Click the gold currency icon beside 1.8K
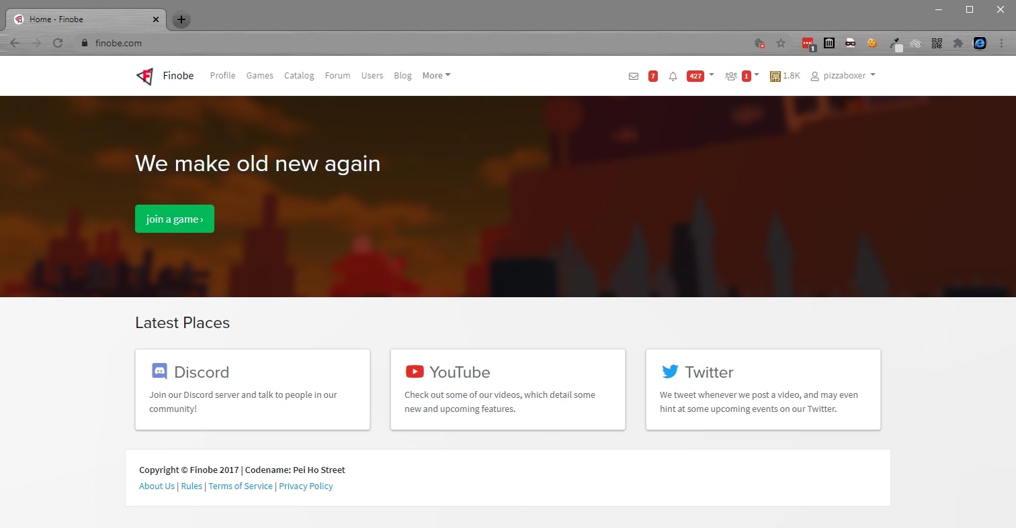 (x=775, y=76)
